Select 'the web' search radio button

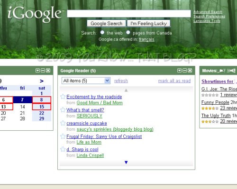tap(102, 32)
